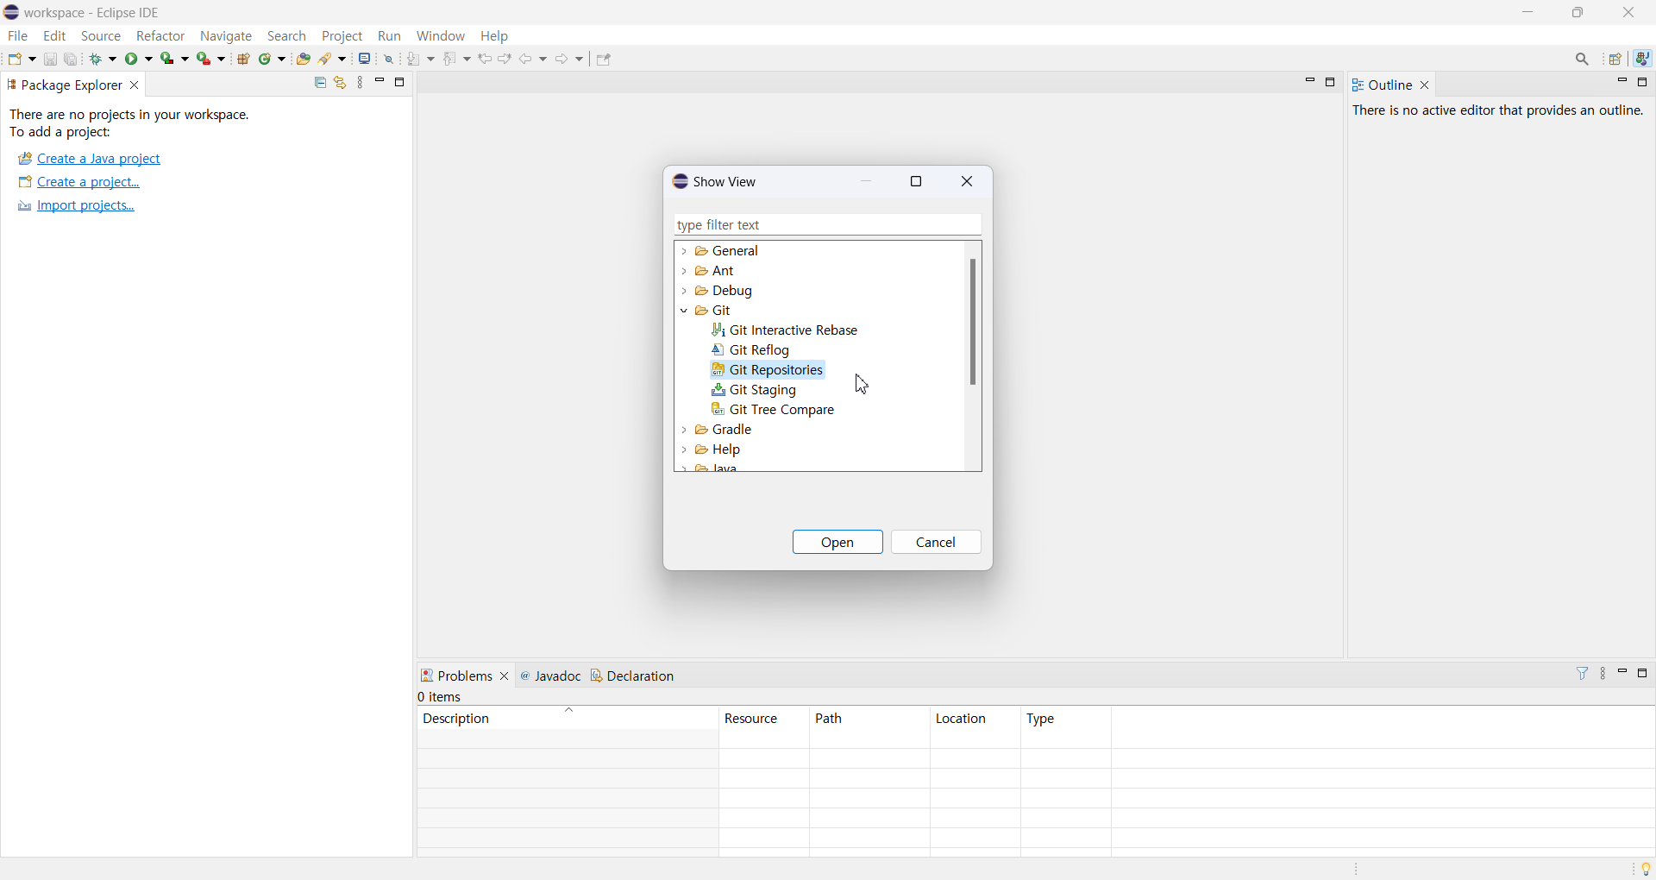Click the New Java Class icon
Viewport: 1656px width, 880px height.
(x=267, y=60)
